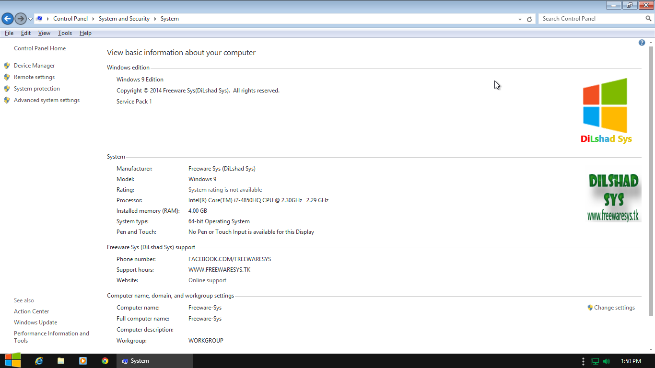Open address bar history dropdown

(x=520, y=19)
